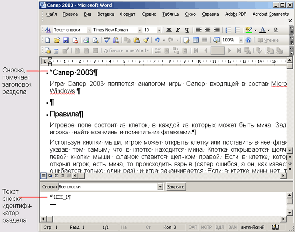Open the Сервис menu
This screenshot has width=295, height=232.
click(x=149, y=14)
